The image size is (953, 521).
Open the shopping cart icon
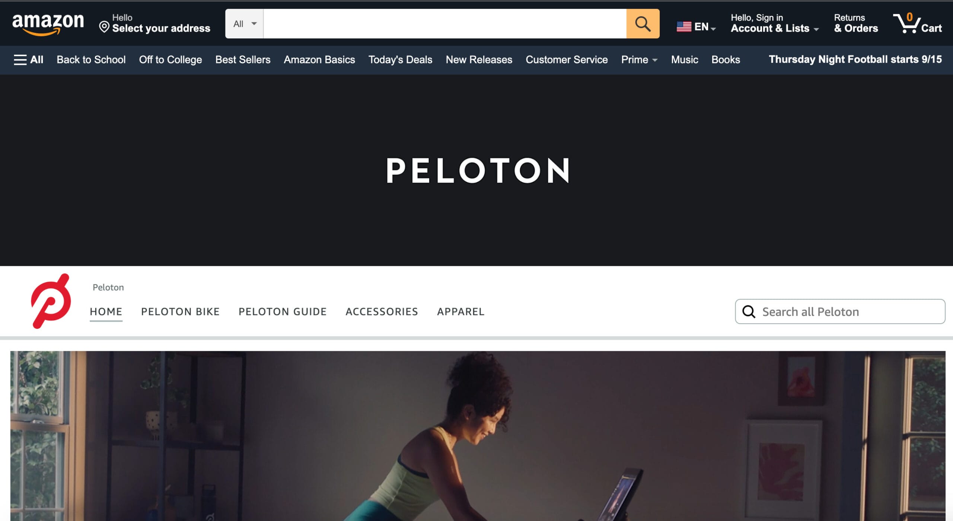(x=917, y=23)
